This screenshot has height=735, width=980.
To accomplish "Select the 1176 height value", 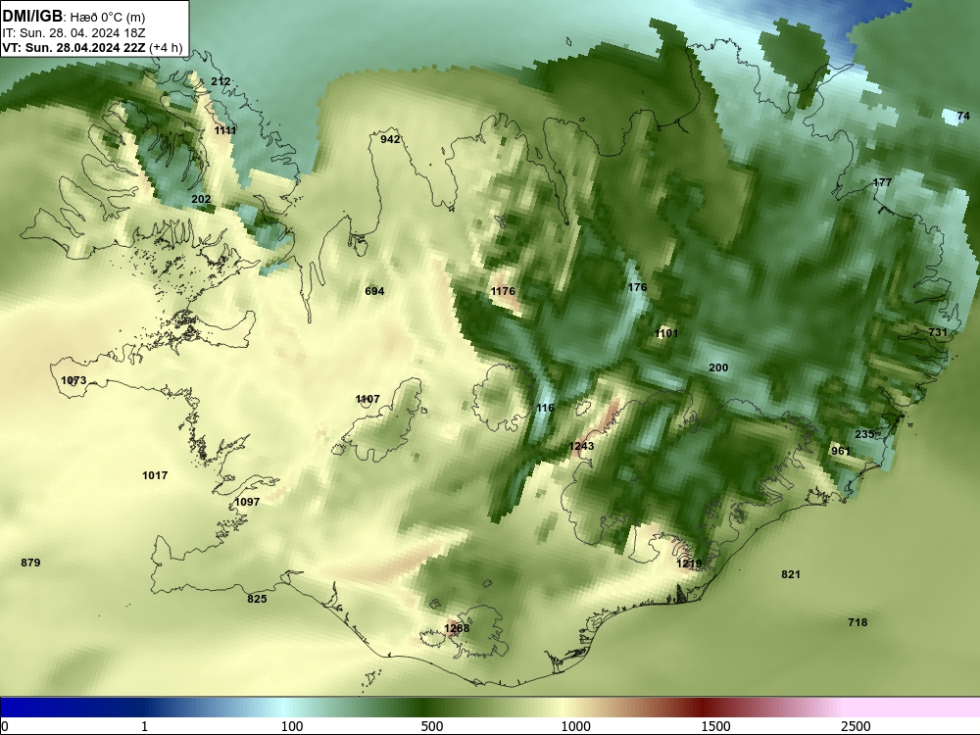I will coord(503,291).
